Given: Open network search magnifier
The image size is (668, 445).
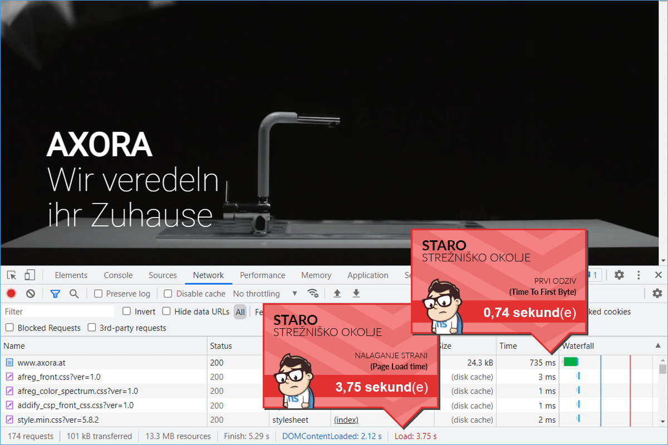Looking at the screenshot, I should tap(74, 294).
